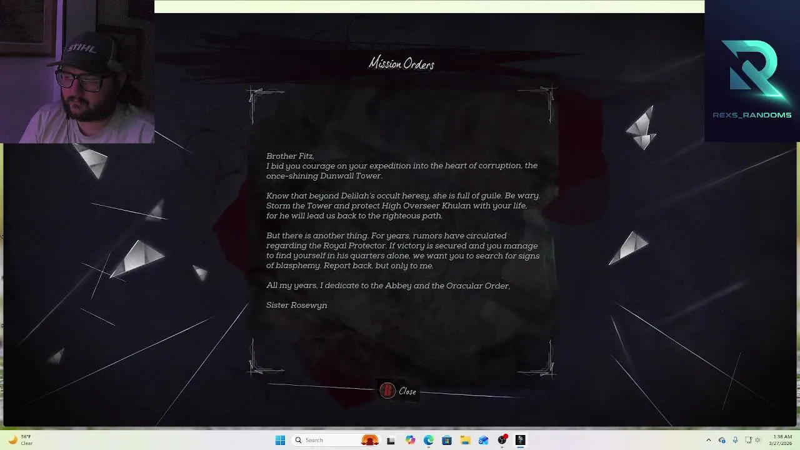Open Outlook mail from the taskbar
Viewport: 800px width, 450px height.
pyautogui.click(x=483, y=440)
